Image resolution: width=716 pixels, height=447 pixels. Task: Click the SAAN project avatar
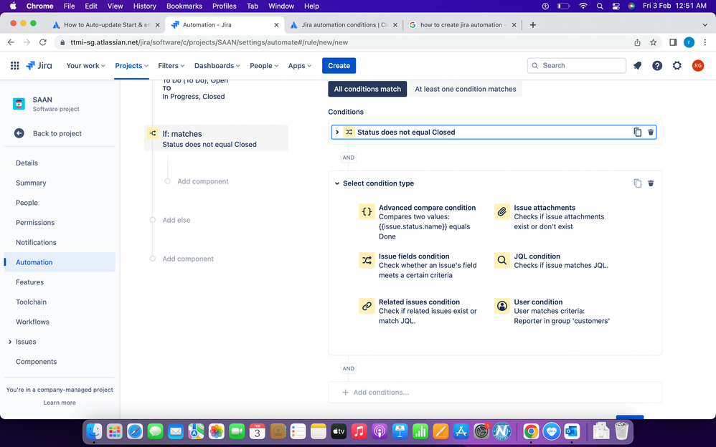pos(19,104)
